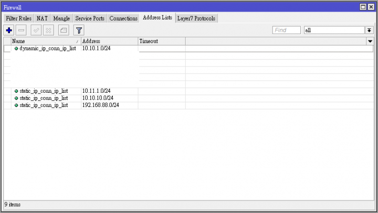The height and width of the screenshot is (213, 378).
Task: Open the NAT tab
Action: click(42, 18)
